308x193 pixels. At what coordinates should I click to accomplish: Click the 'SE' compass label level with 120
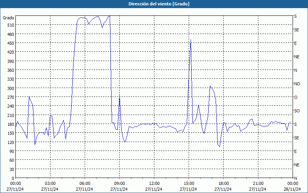coord(296,138)
